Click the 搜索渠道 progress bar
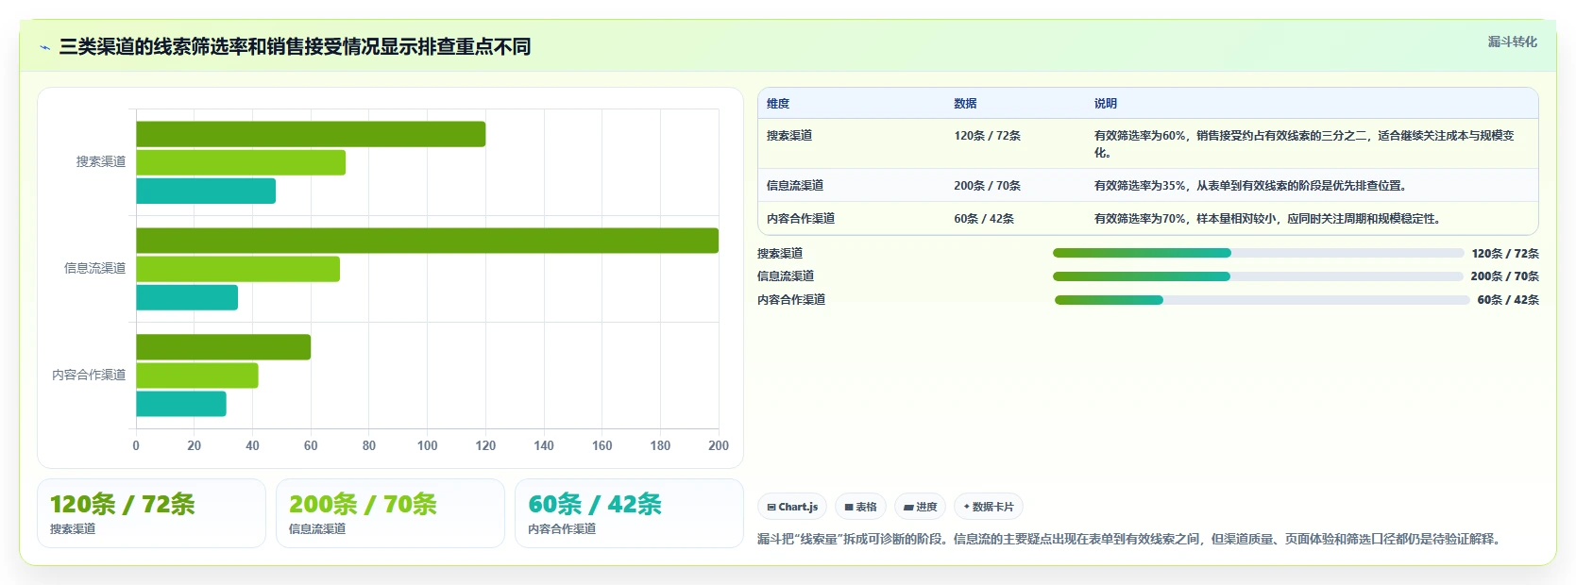The width and height of the screenshot is (1576, 585). pos(1258,253)
